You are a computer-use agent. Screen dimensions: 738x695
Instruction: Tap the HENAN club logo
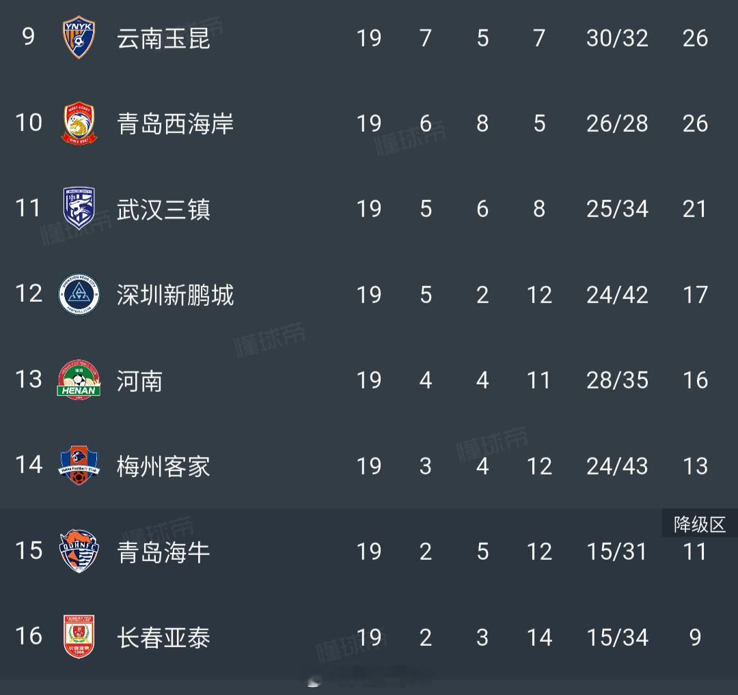79,380
